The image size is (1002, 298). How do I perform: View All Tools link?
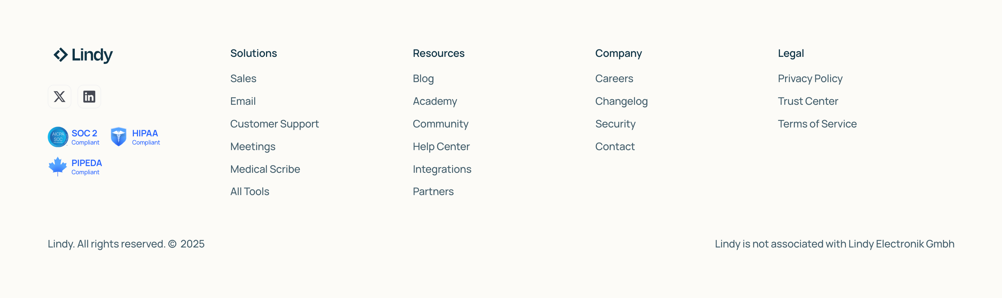(x=249, y=191)
